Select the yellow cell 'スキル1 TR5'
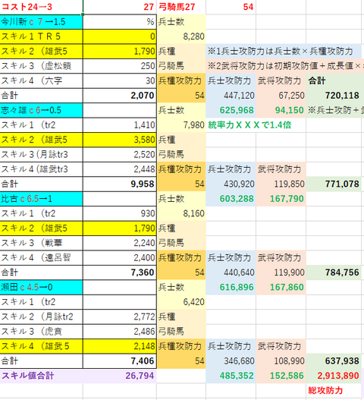The image size is (364, 400). click(41, 36)
